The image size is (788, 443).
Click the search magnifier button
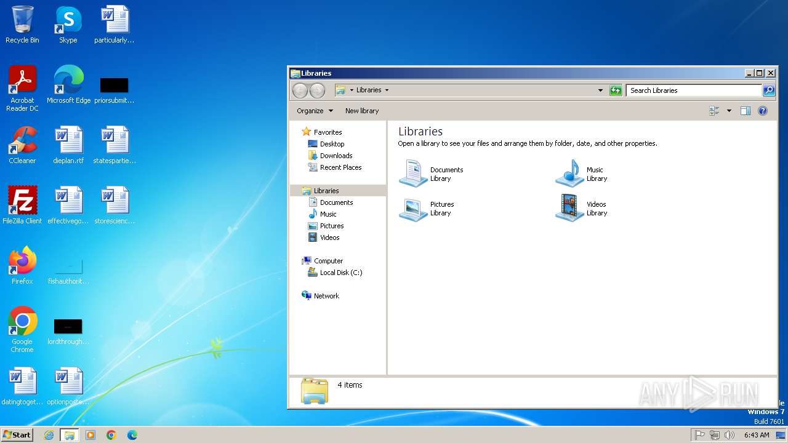[x=769, y=90]
